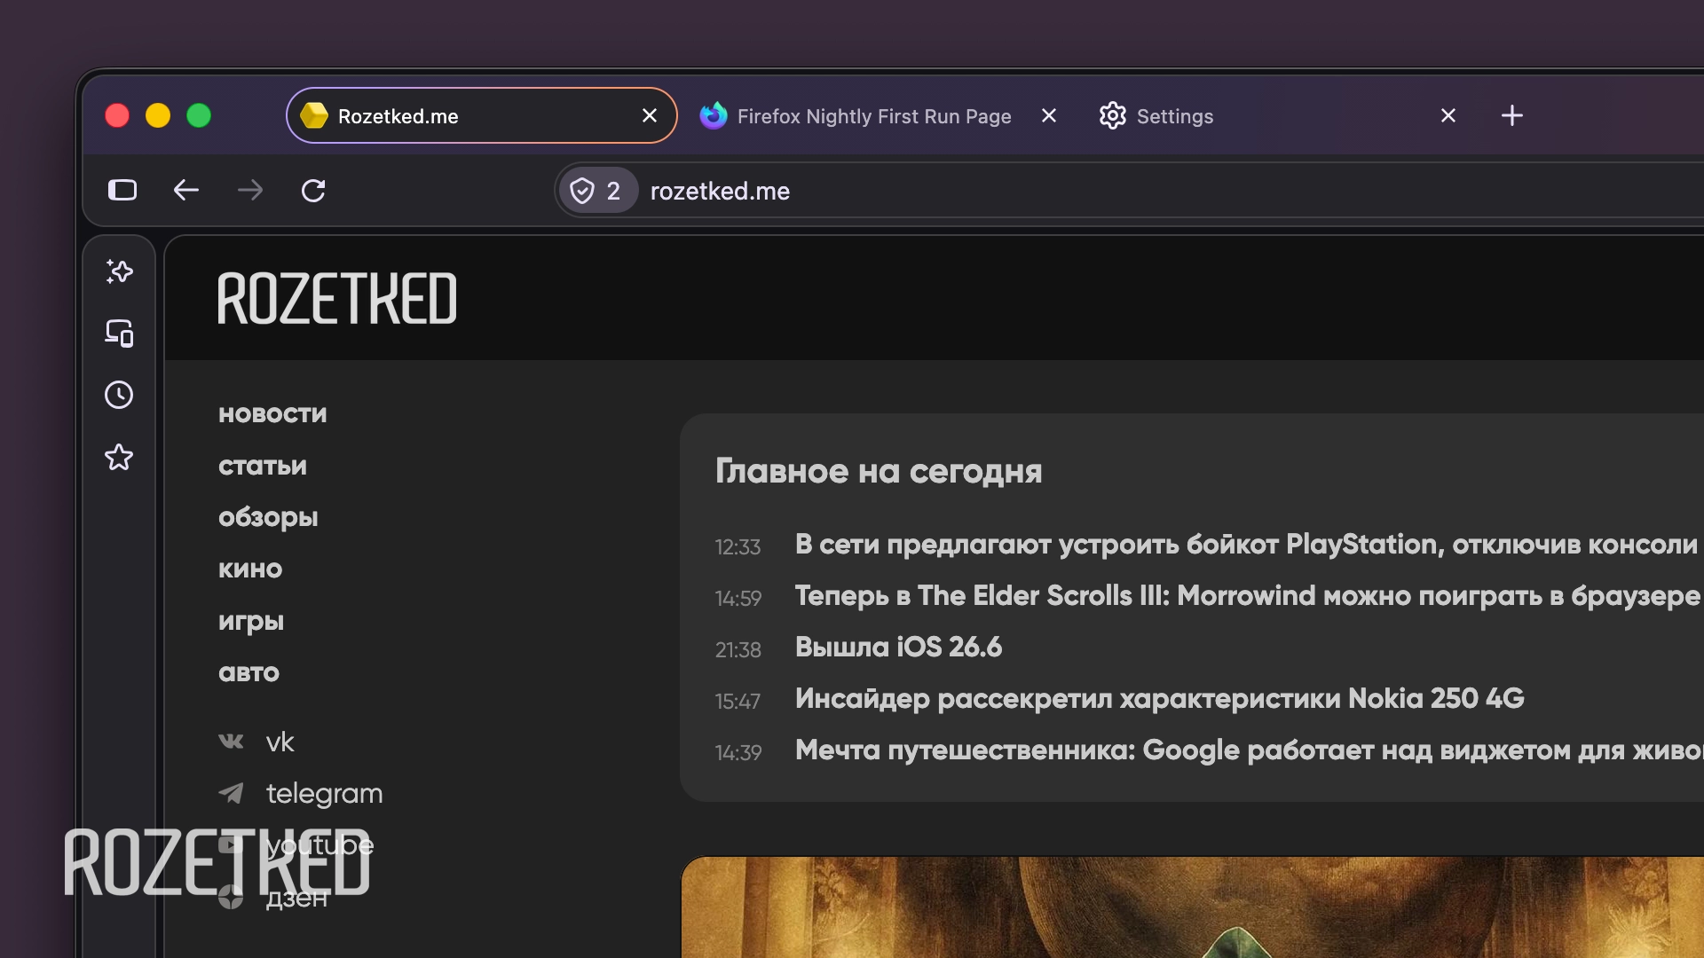Close the Rozetked.me tab
This screenshot has width=1704, height=958.
pos(650,115)
